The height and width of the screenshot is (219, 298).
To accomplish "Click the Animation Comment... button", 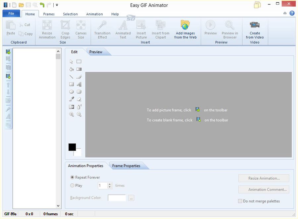I will click(264, 189).
